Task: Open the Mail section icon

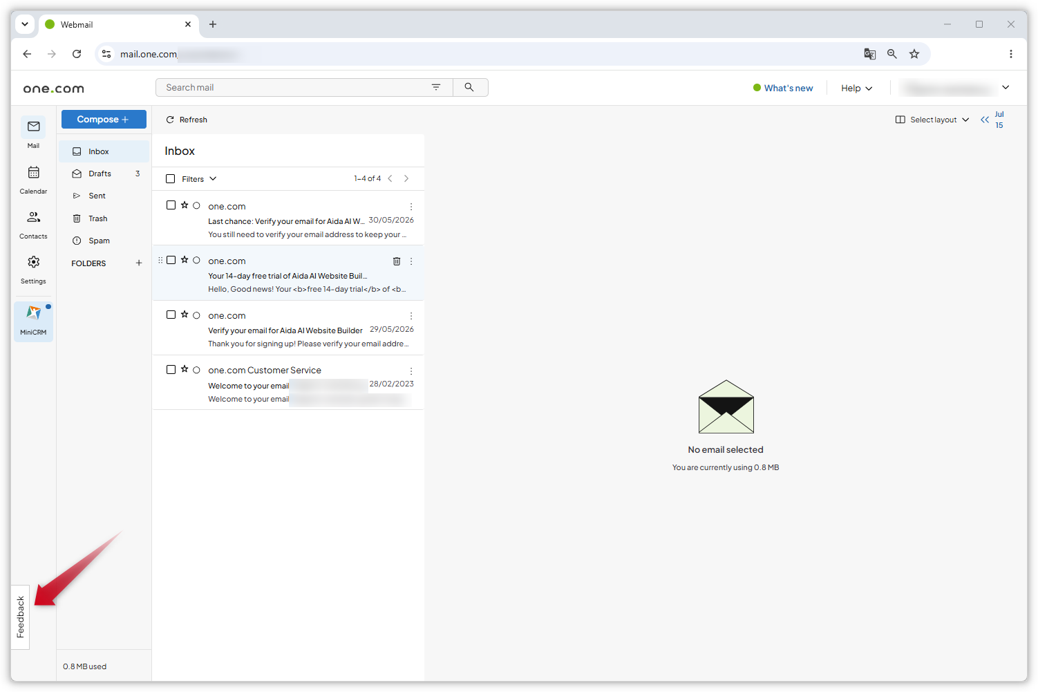Action: click(33, 127)
